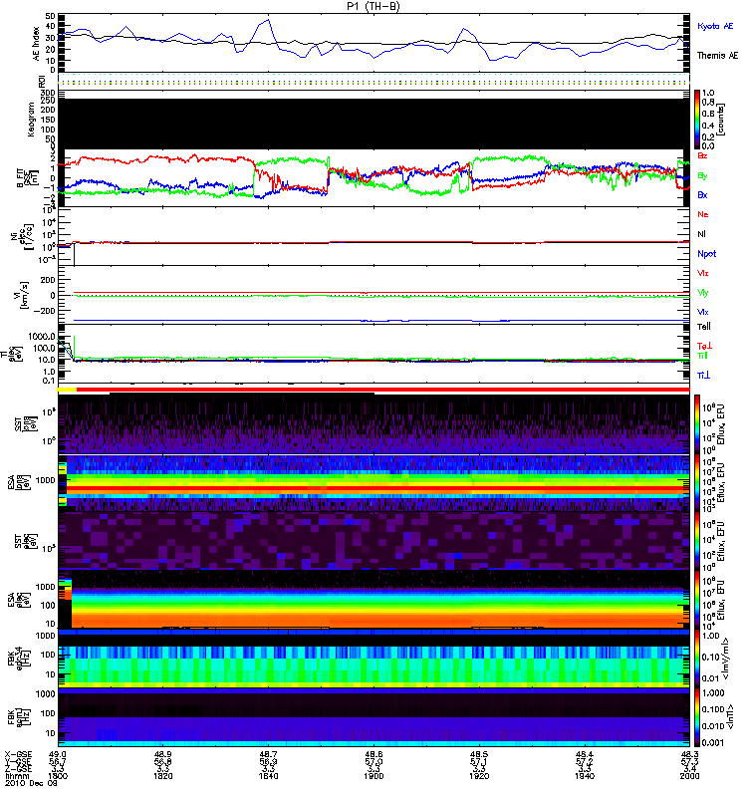Click the ESA ions Eflux color bar

(x=697, y=482)
